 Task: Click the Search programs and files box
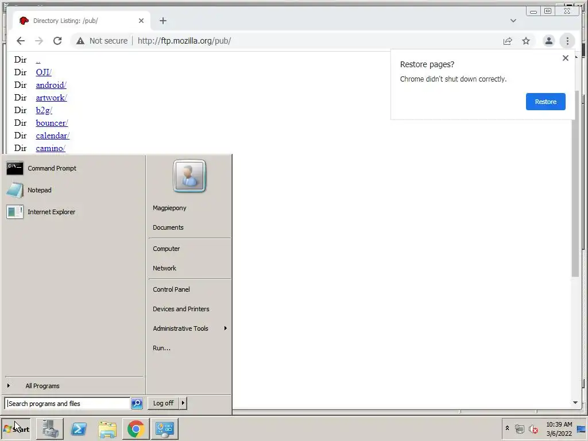point(68,404)
